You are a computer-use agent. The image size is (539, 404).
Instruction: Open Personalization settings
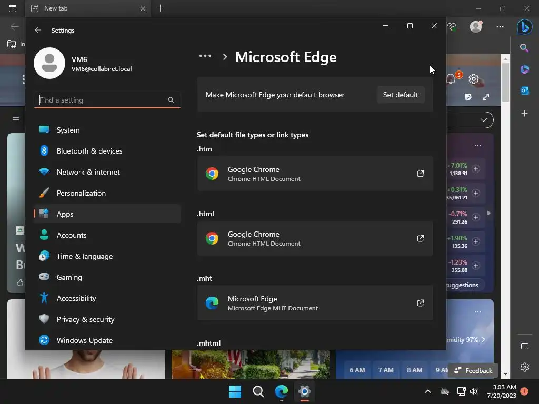(x=107, y=193)
